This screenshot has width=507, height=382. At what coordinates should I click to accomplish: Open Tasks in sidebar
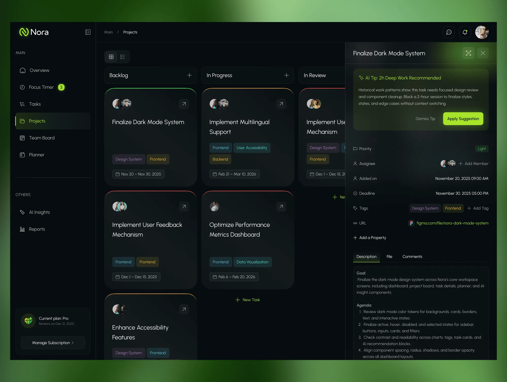pyautogui.click(x=53, y=104)
